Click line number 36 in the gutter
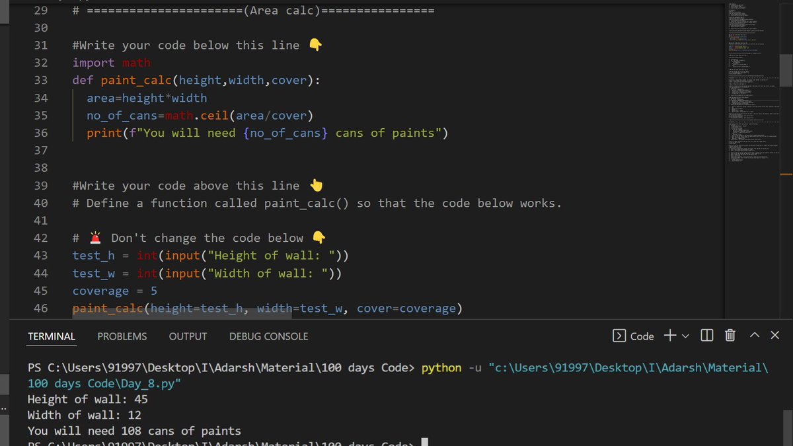Image resolution: width=793 pixels, height=446 pixels. 40,133
